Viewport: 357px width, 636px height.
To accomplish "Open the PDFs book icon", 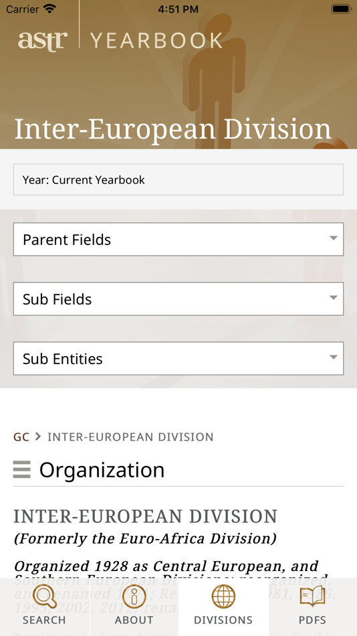I will 312,597.
